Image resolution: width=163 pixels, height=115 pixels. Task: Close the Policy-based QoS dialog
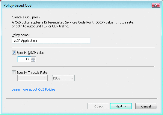click(x=156, y=5)
